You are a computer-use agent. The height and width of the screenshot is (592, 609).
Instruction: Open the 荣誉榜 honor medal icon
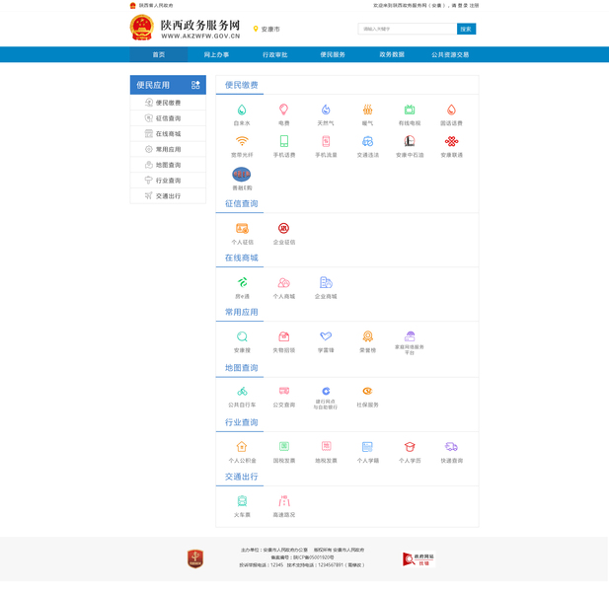[368, 336]
